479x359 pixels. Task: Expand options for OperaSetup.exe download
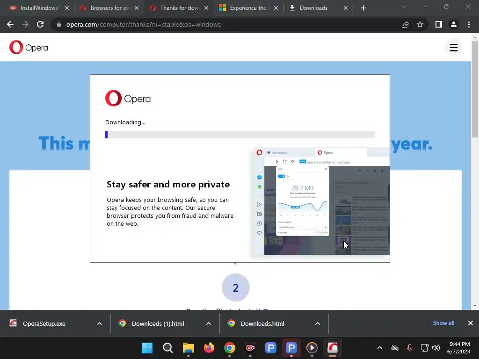(x=100, y=323)
